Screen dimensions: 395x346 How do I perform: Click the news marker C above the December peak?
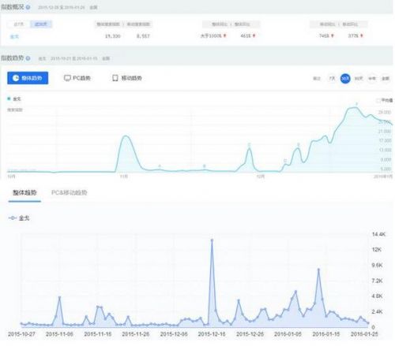(x=249, y=144)
